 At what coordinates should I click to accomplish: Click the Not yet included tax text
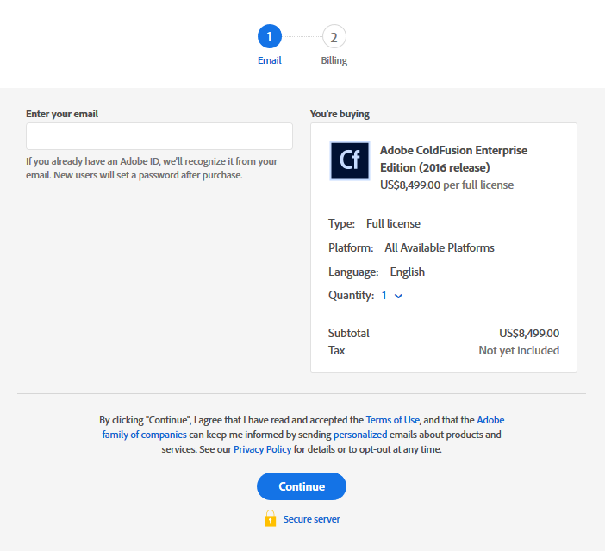(x=519, y=350)
